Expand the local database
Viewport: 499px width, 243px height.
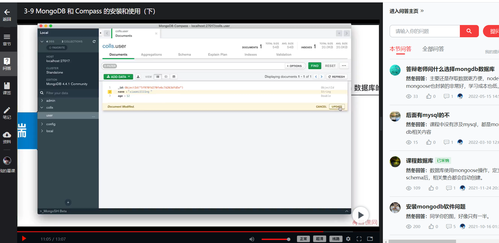tap(42, 131)
